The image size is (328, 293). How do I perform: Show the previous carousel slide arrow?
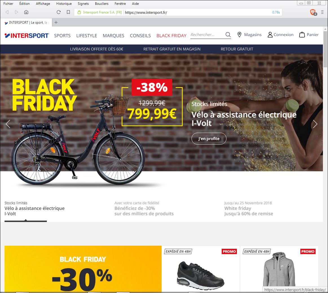click(x=8, y=124)
